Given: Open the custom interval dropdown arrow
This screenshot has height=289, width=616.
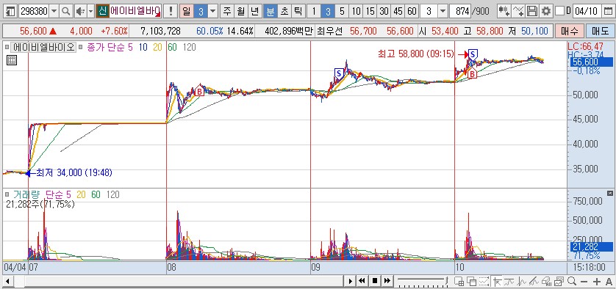Looking at the screenshot, I should (443, 11).
